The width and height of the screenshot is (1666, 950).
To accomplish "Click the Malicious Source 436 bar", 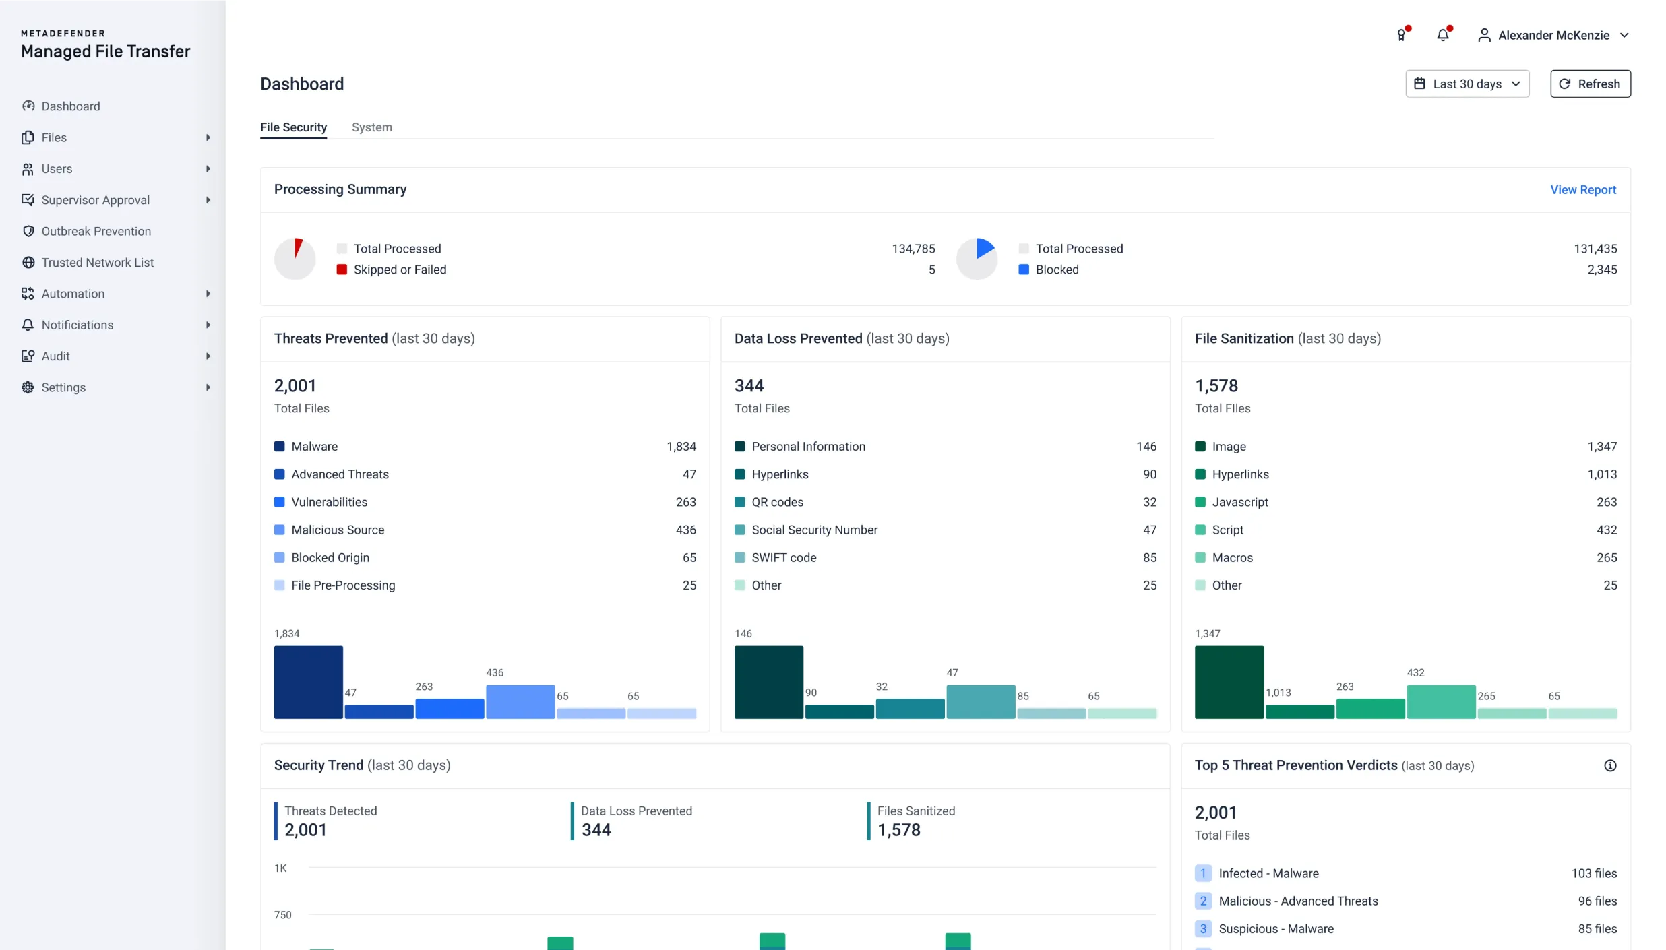I will point(520,701).
